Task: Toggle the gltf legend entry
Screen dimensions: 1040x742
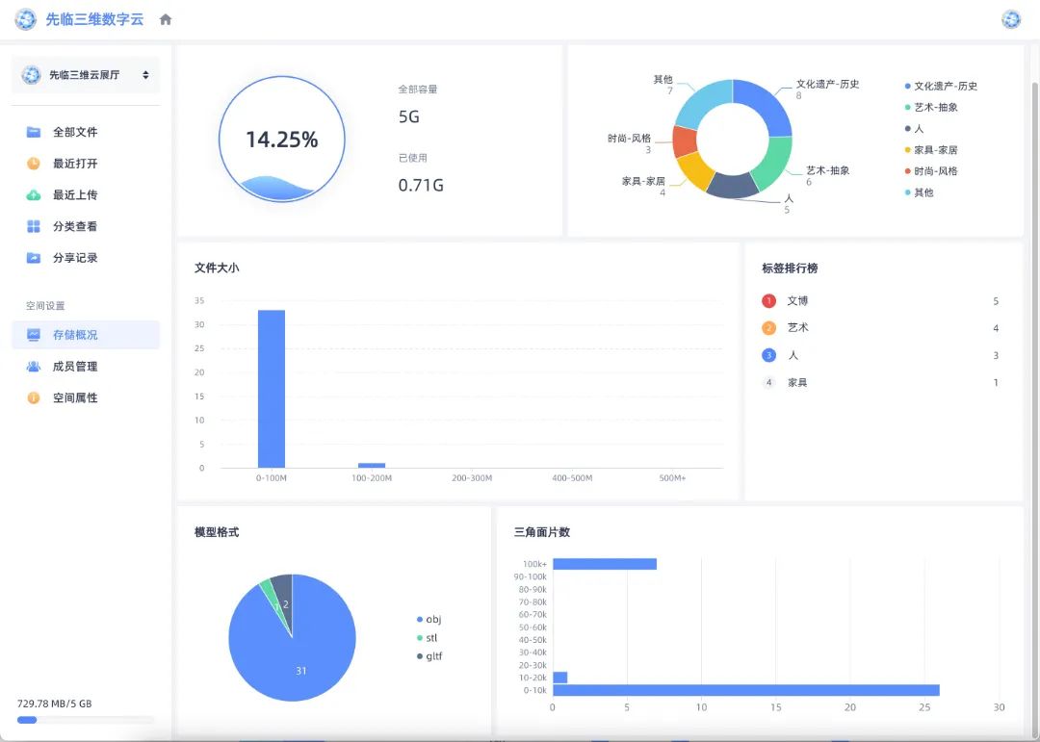Action: pos(433,656)
